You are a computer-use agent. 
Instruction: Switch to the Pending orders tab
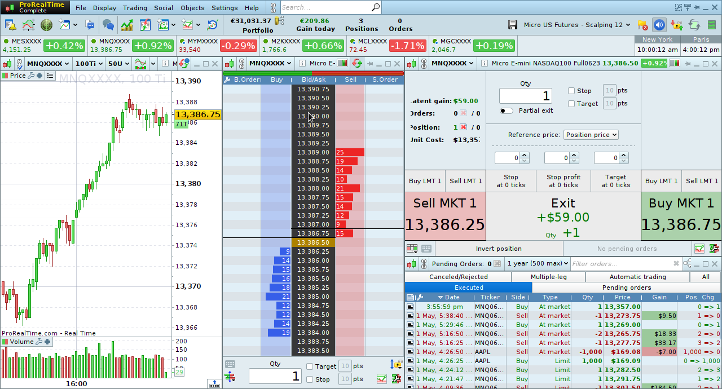click(627, 288)
